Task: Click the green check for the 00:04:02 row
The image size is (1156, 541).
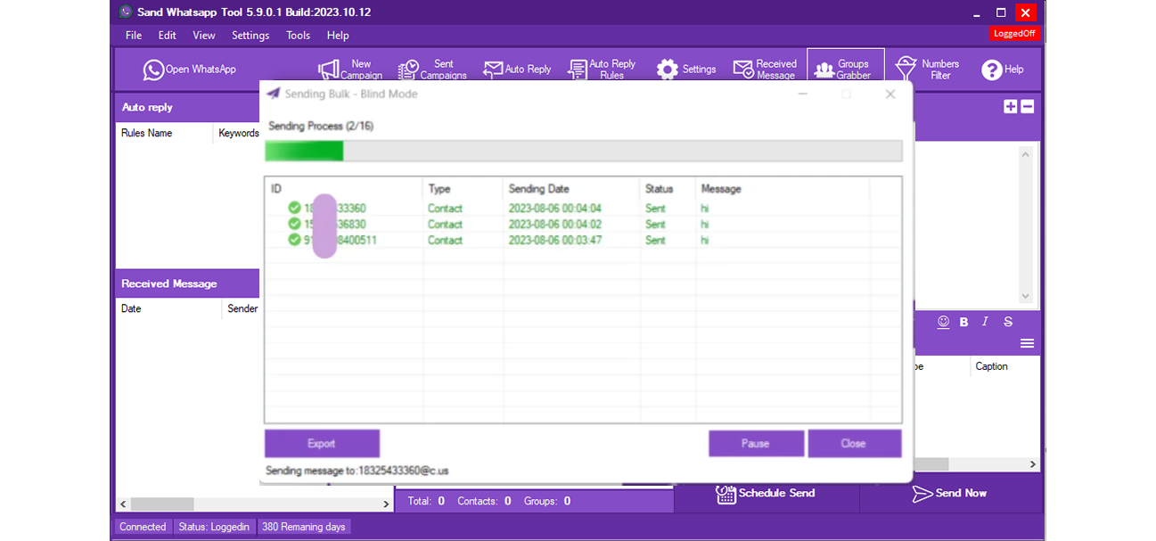Action: [x=294, y=224]
